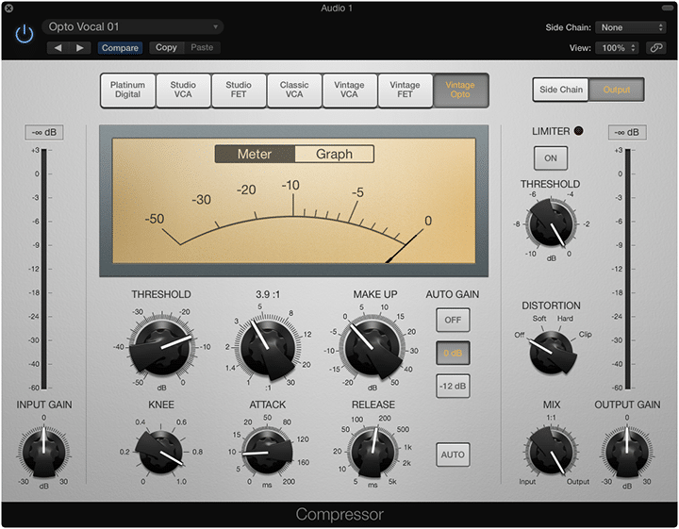Switch display to Graph mode
The height and width of the screenshot is (529, 679).
pyautogui.click(x=334, y=154)
